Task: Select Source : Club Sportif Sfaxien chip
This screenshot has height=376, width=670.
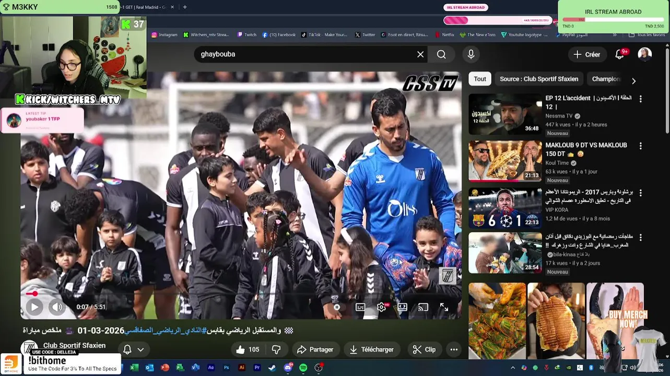Action: pos(539,79)
